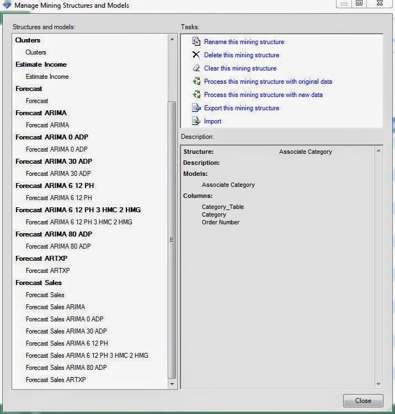
Task: Select the Forecast Sales ARIMA model
Action: pos(56,307)
